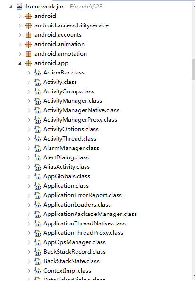This screenshot has height=281, width=195.
Task: Select the android.app label
Action: (51, 64)
